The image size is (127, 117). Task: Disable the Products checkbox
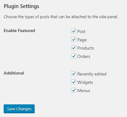74,48
